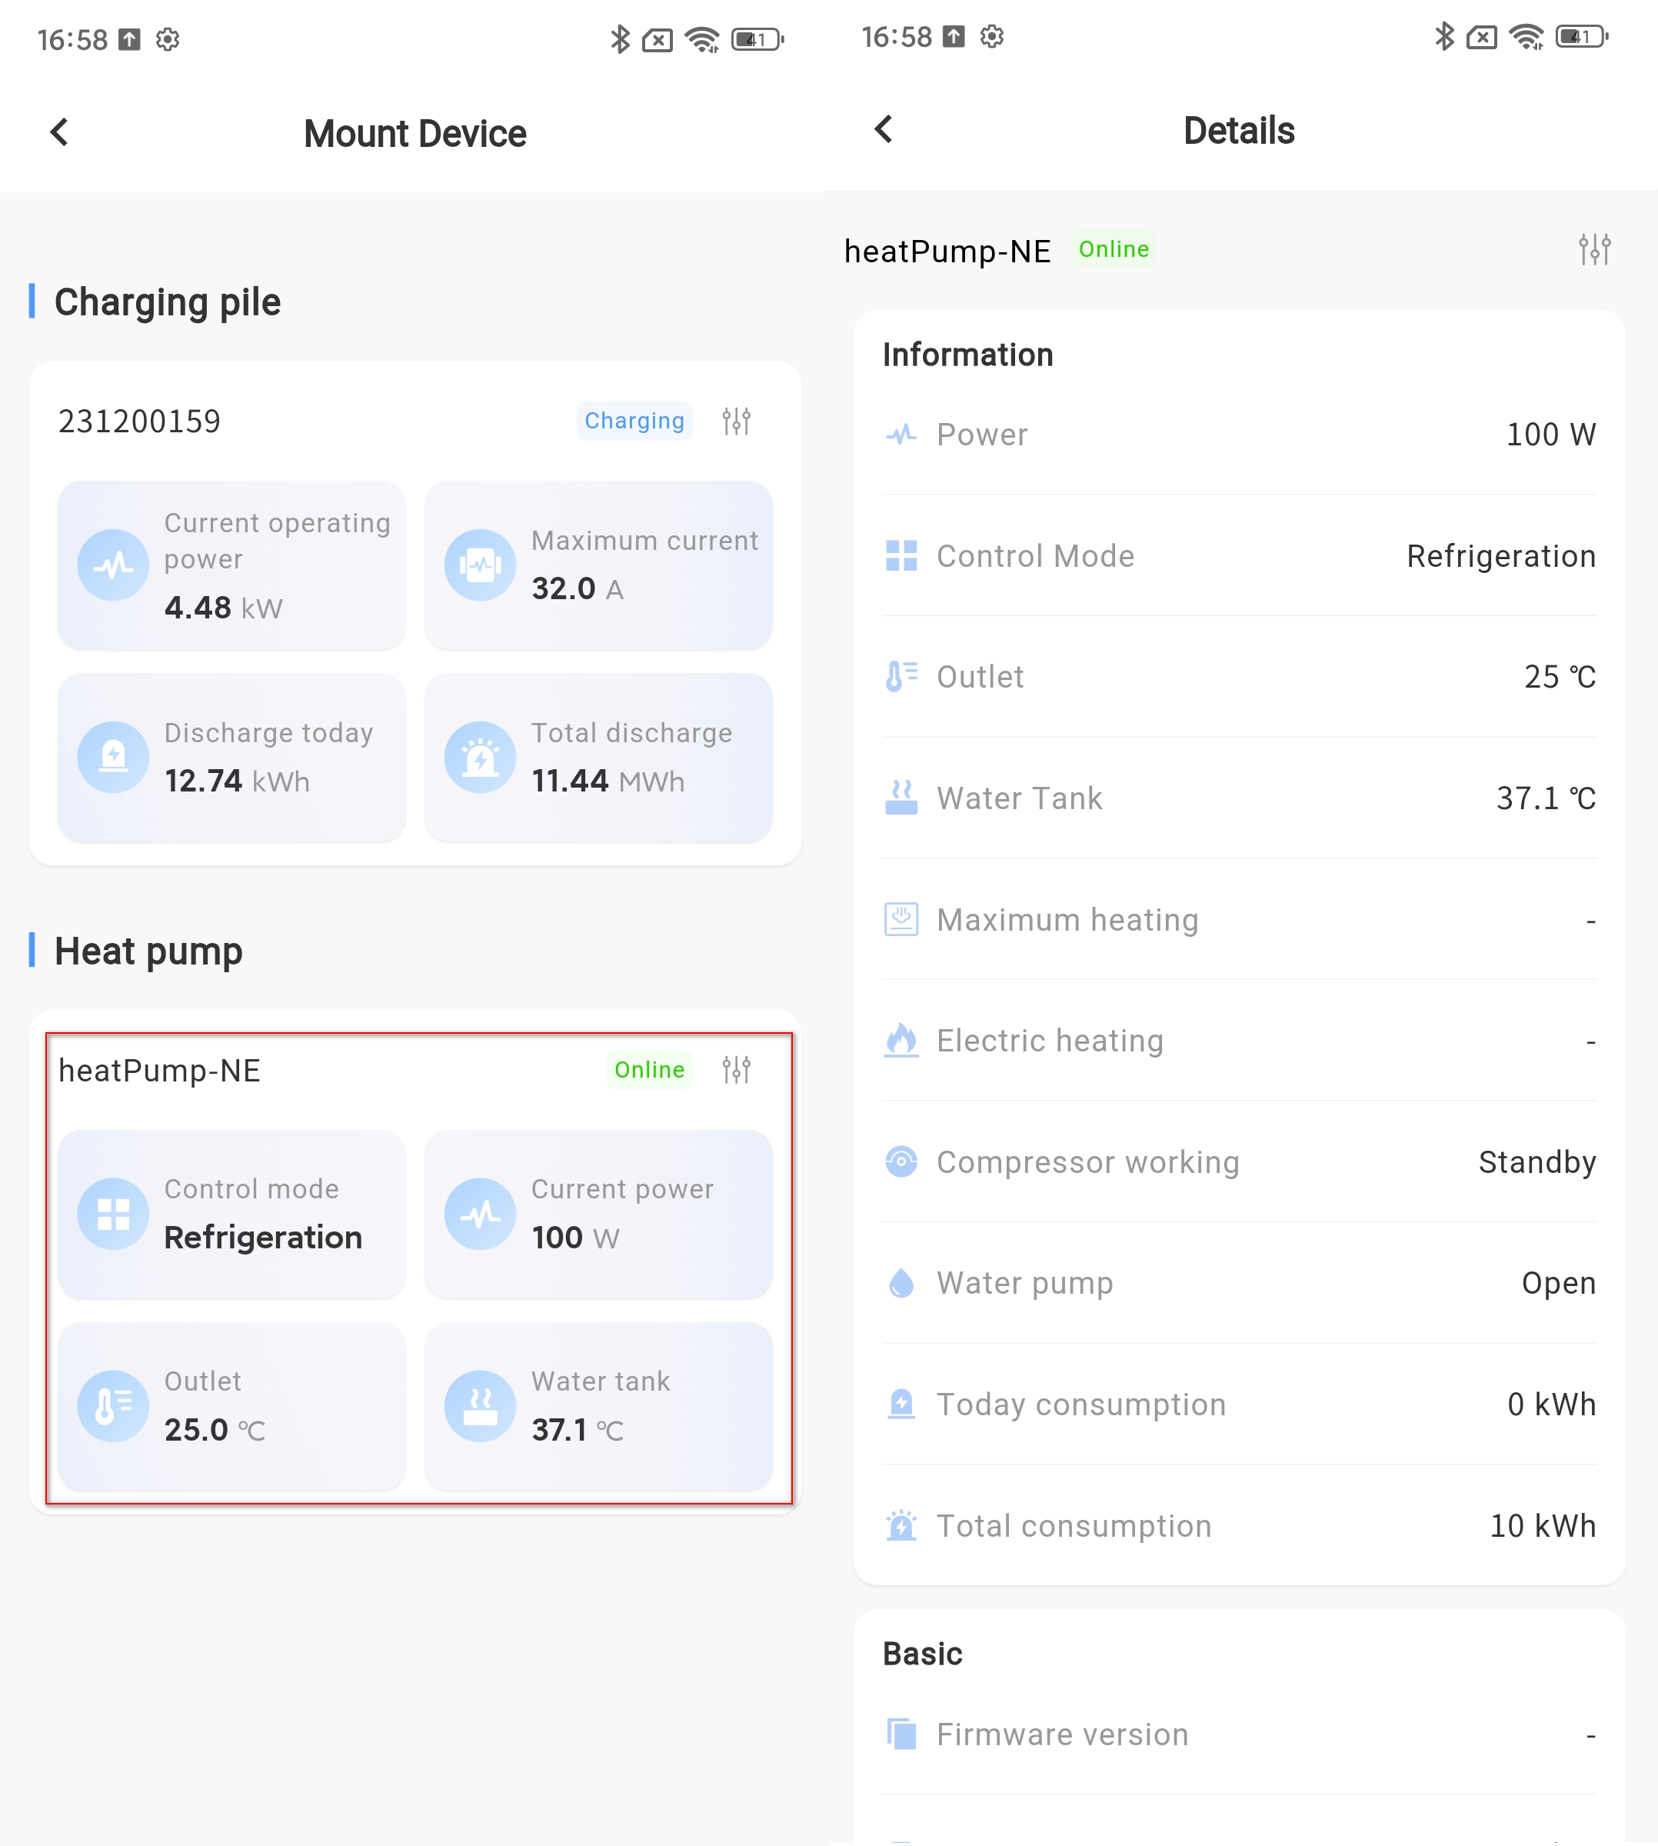The image size is (1658, 1846).
Task: Select the Charging status badge
Action: pyautogui.click(x=634, y=421)
